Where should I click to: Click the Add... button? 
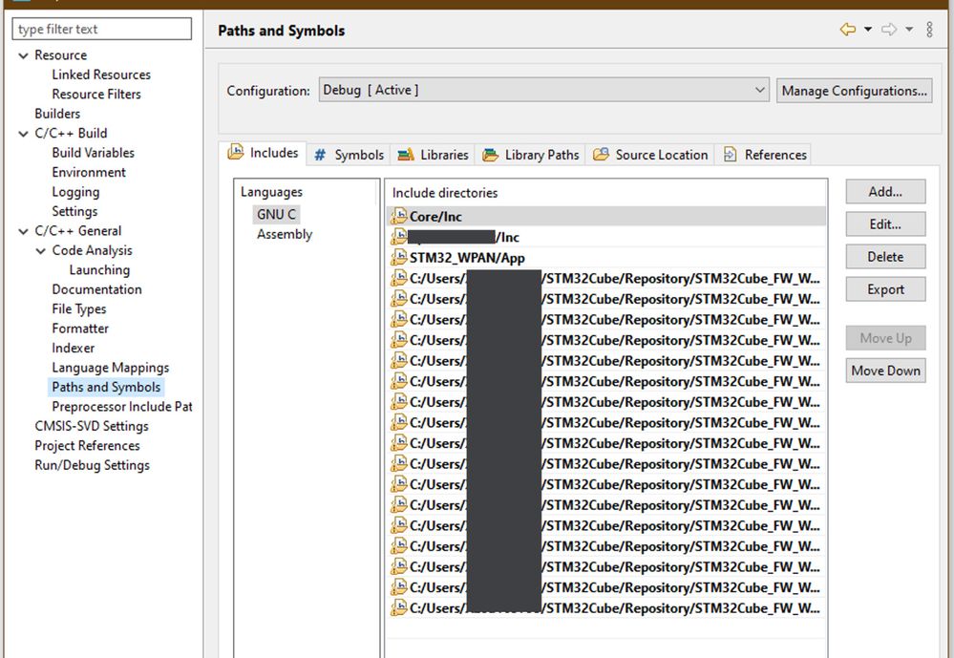[x=885, y=192]
